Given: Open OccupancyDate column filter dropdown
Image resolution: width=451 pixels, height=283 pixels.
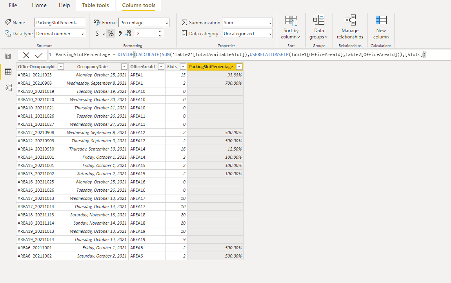Looking at the screenshot, I should [x=124, y=67].
